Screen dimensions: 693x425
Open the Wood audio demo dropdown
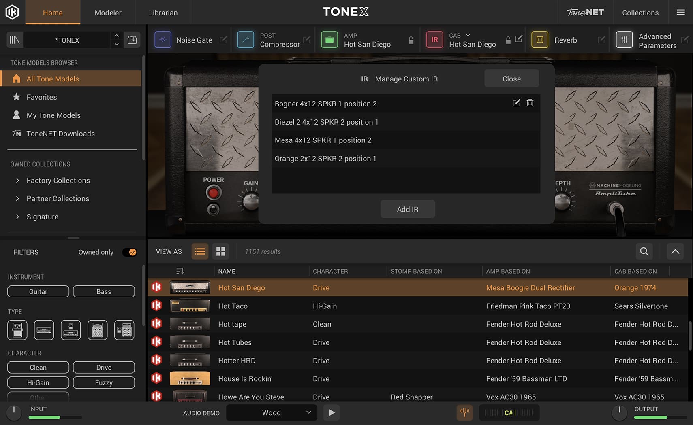pos(271,412)
